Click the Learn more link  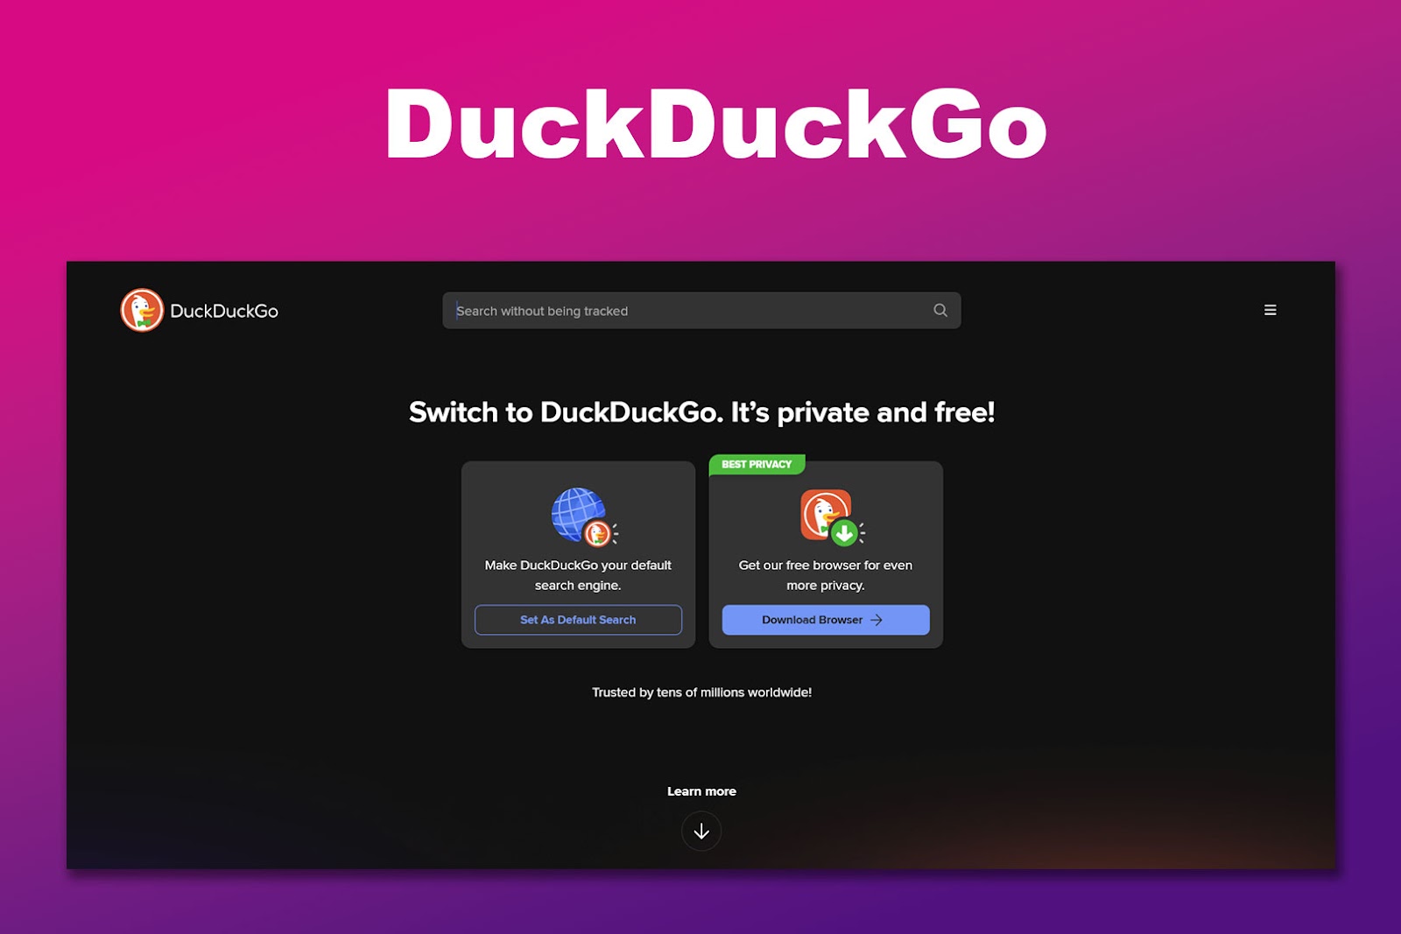click(x=701, y=791)
